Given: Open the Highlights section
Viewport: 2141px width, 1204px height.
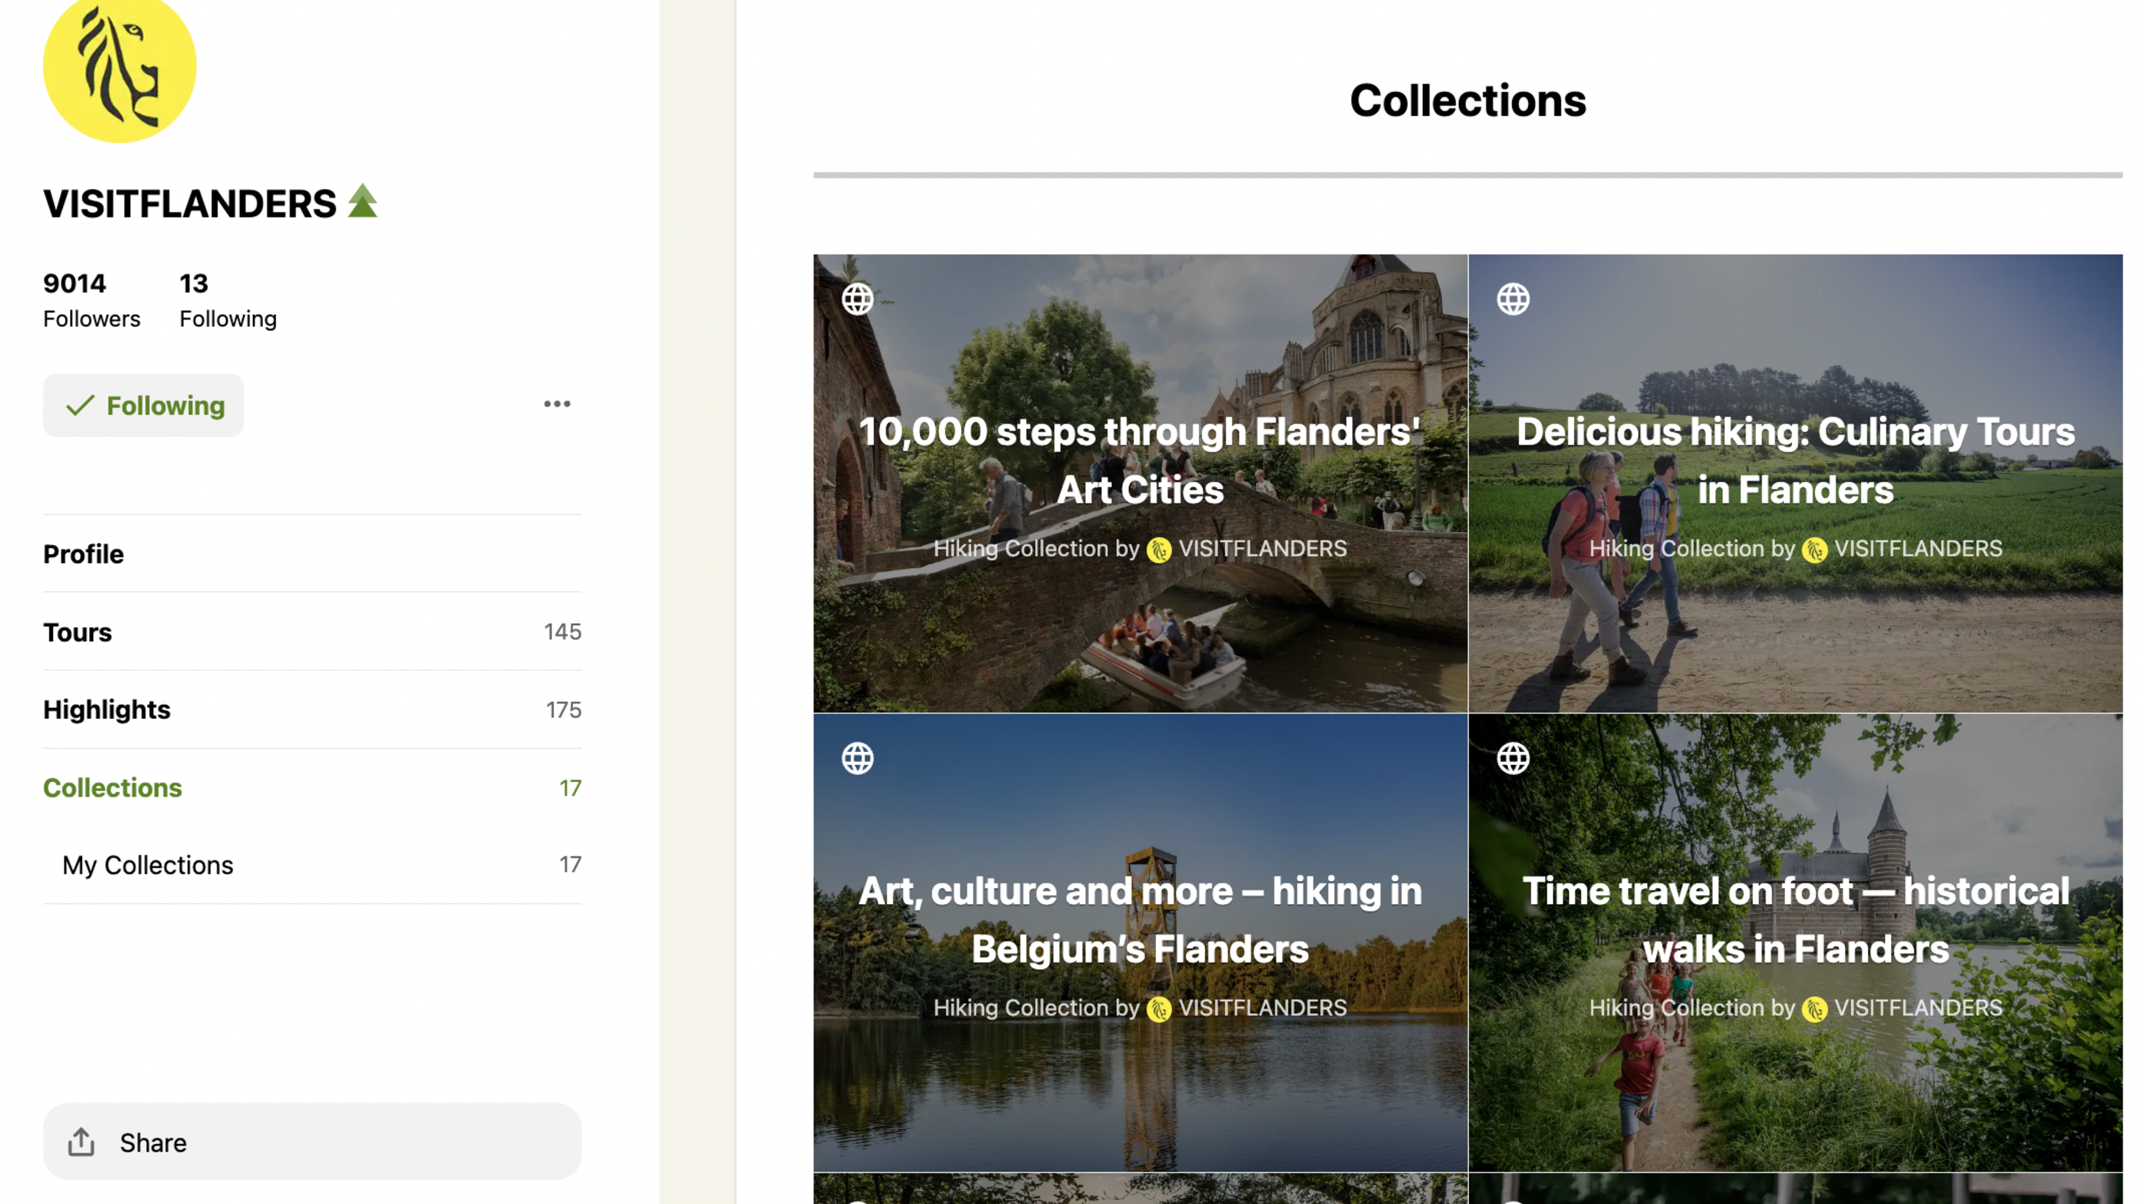Looking at the screenshot, I should (x=311, y=710).
